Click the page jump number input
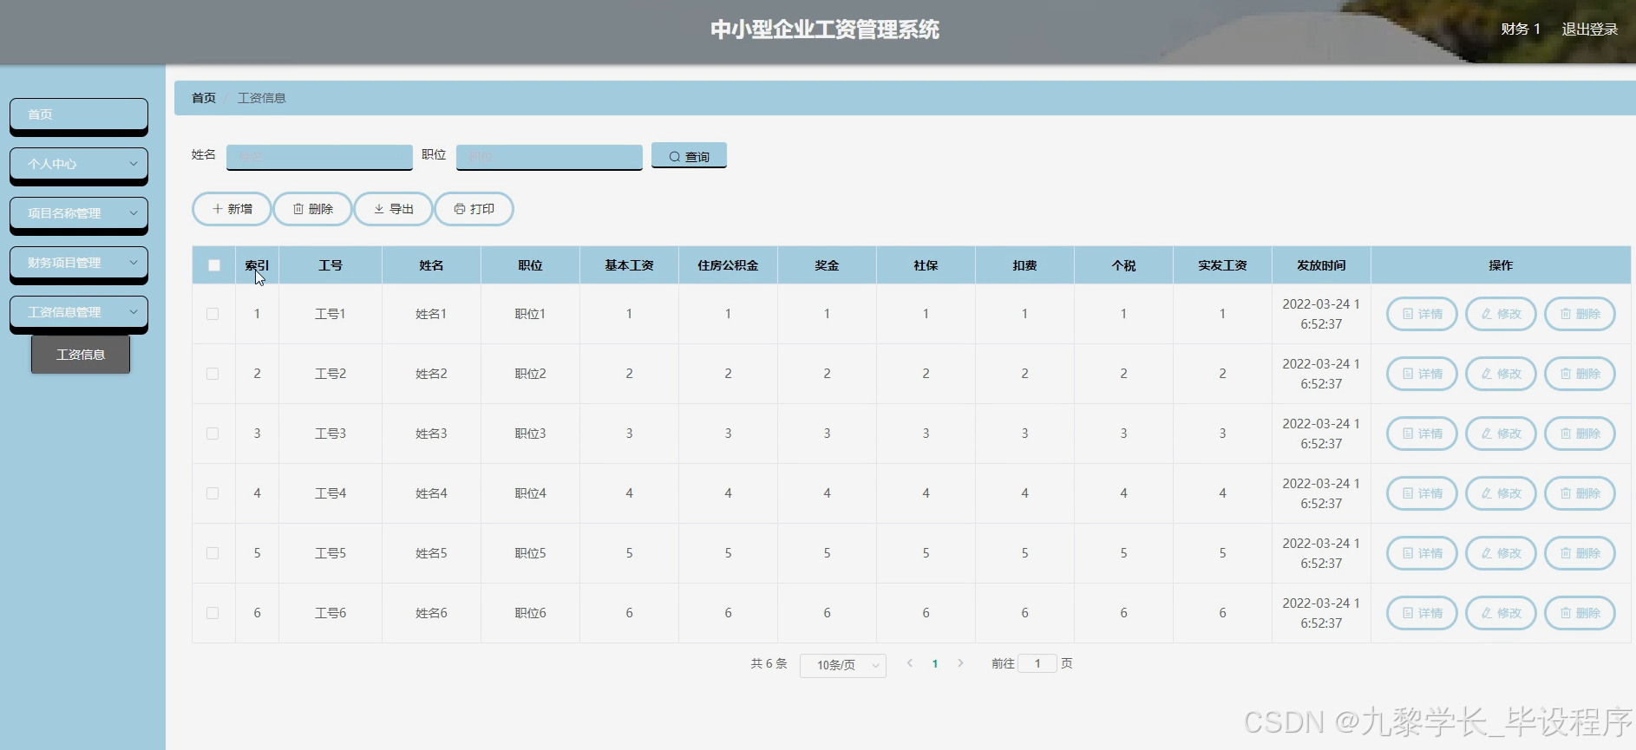This screenshot has height=750, width=1636. coord(1037,663)
